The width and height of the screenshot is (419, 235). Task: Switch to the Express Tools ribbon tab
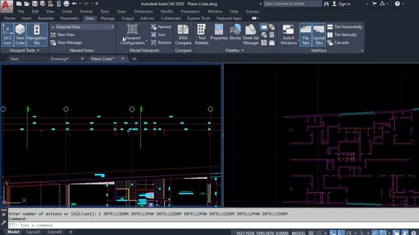tap(198, 18)
